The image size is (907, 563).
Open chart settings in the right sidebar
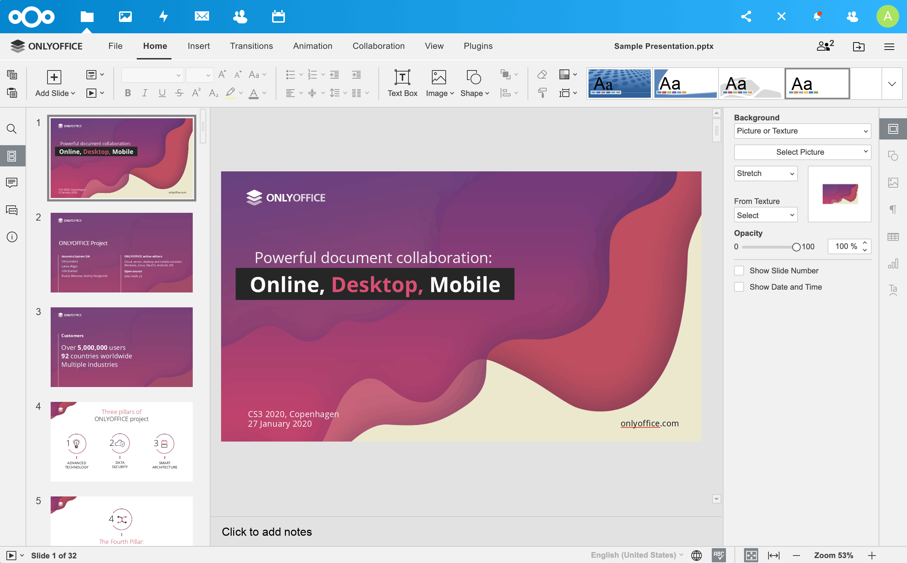pos(894,264)
